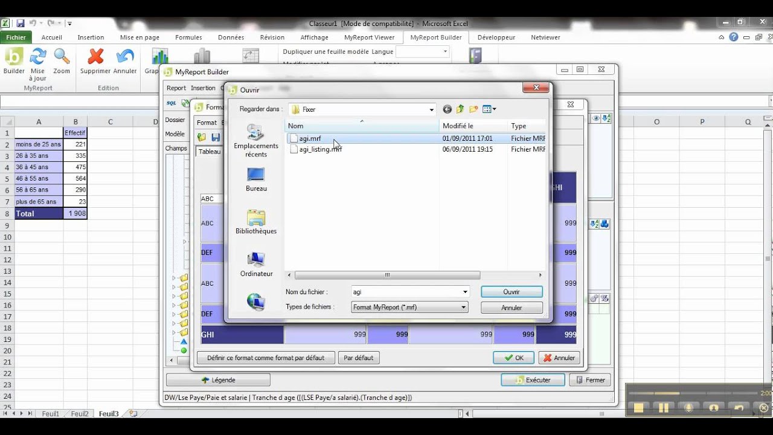The height and width of the screenshot is (435, 773).
Task: Open the Report menu in MyReport Builder
Action: [x=176, y=88]
